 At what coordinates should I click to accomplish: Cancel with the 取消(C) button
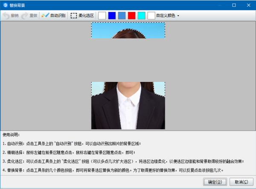pos(241,182)
